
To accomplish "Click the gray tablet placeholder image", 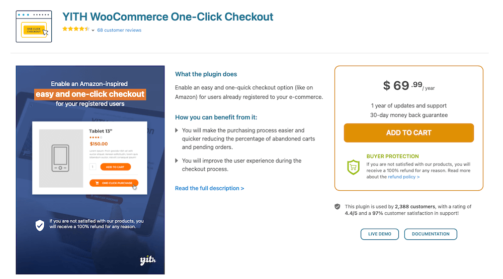I will click(61, 159).
